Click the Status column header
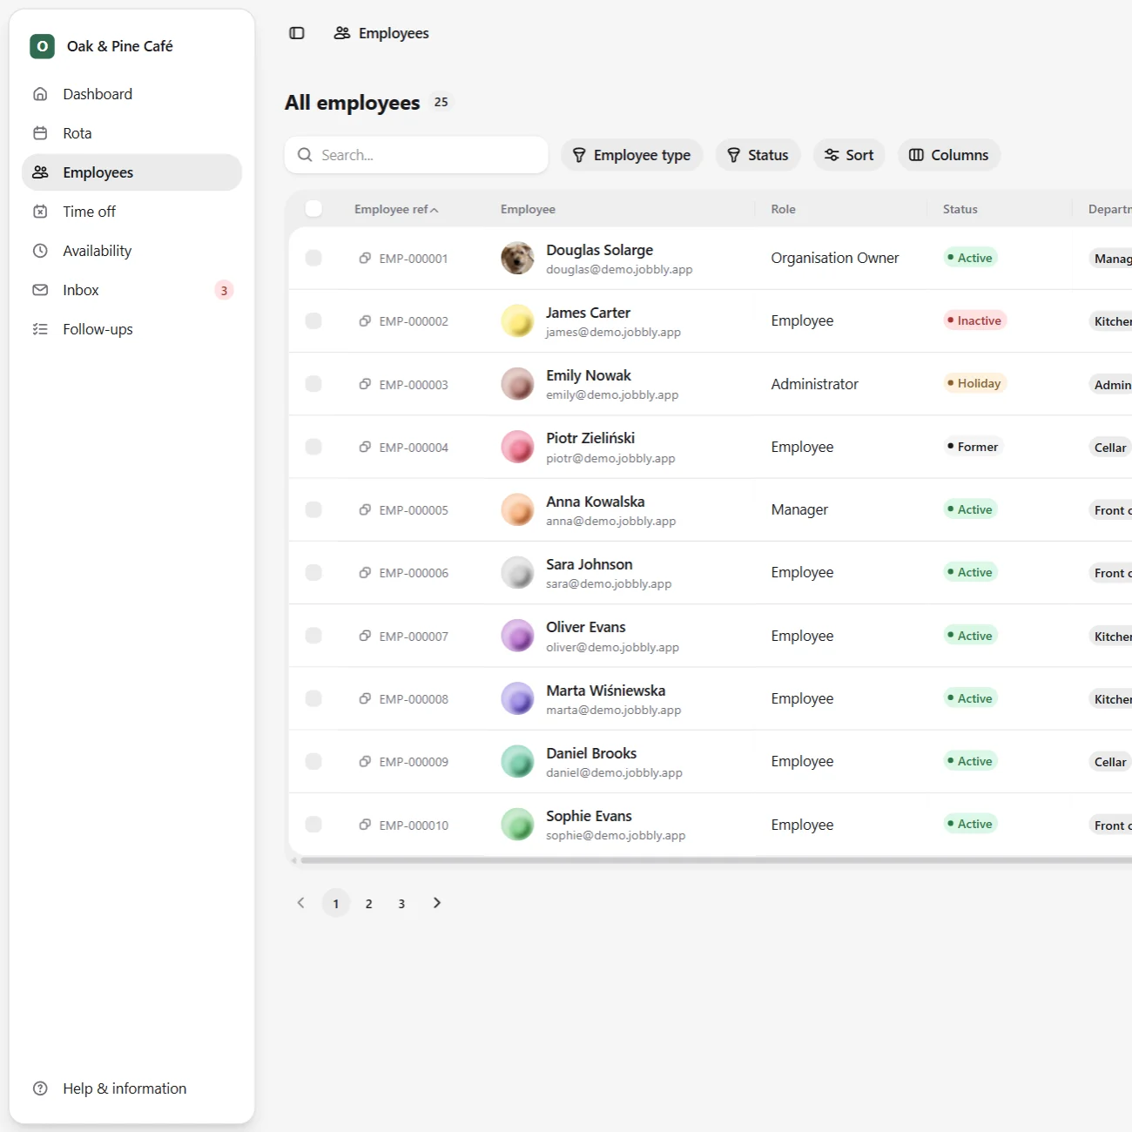1132x1132 pixels. tap(960, 209)
